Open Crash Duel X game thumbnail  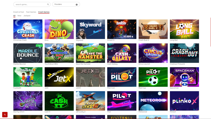(153, 29)
